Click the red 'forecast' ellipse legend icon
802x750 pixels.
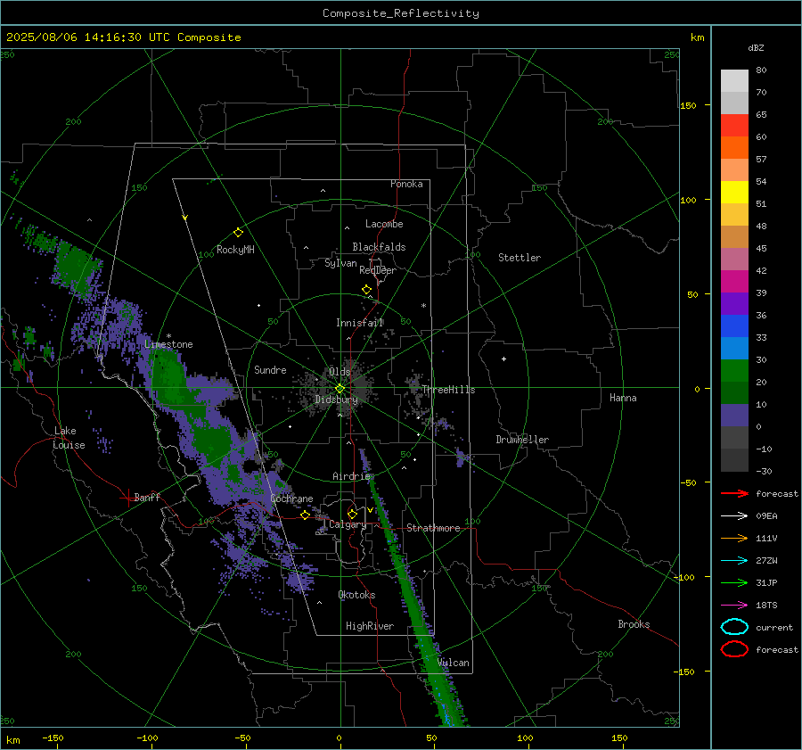[x=734, y=649]
